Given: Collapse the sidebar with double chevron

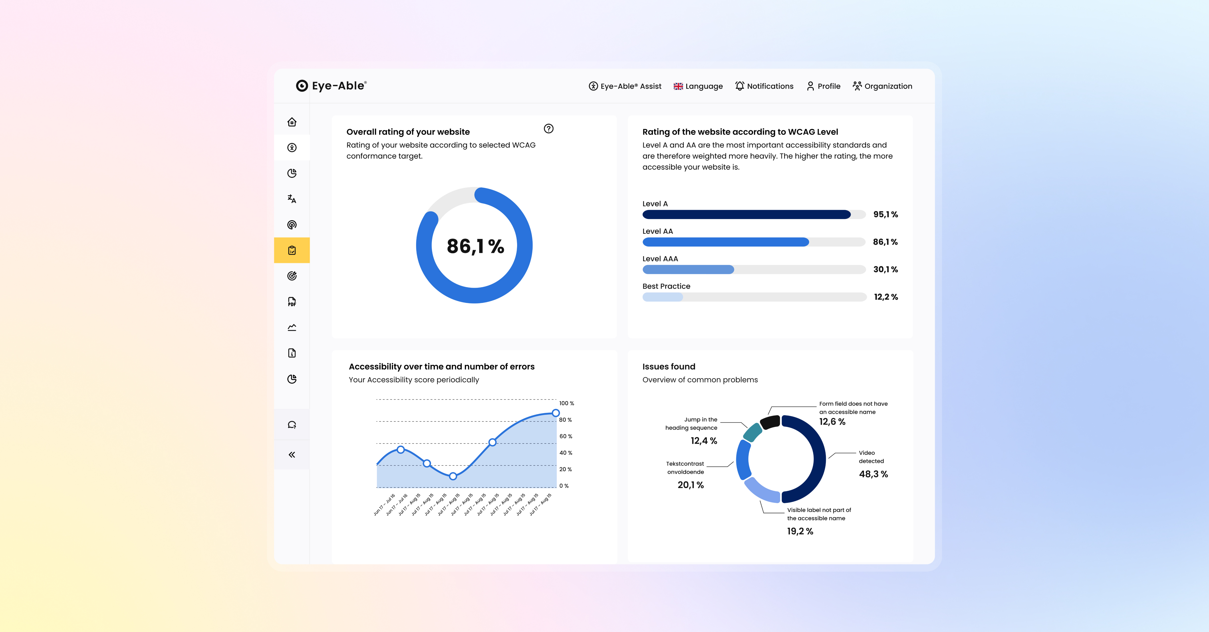Looking at the screenshot, I should 292,455.
